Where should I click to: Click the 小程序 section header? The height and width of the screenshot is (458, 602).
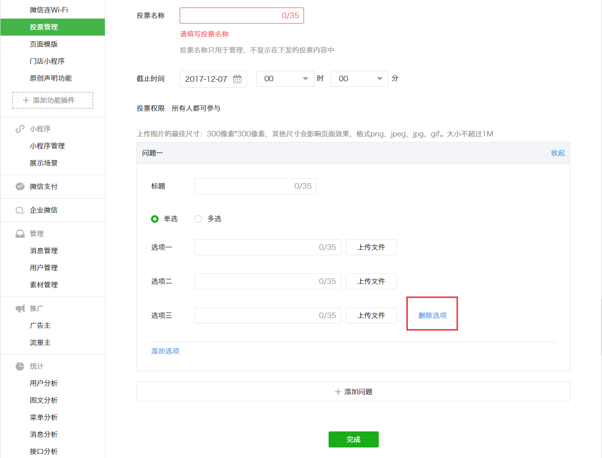[x=40, y=129]
